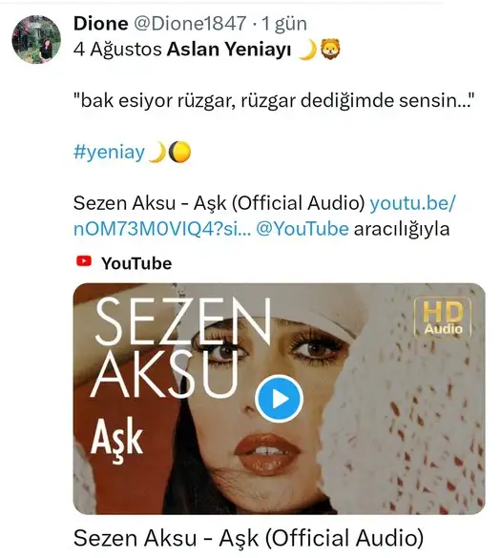Click the '1 gün' timestamp

[x=284, y=24]
